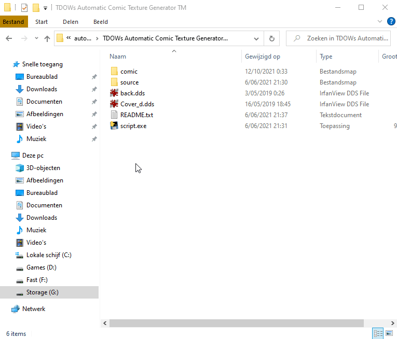Click TDOWs Automatic Comic Texture Generator breadcrumb
397x339 pixels.
(165, 38)
